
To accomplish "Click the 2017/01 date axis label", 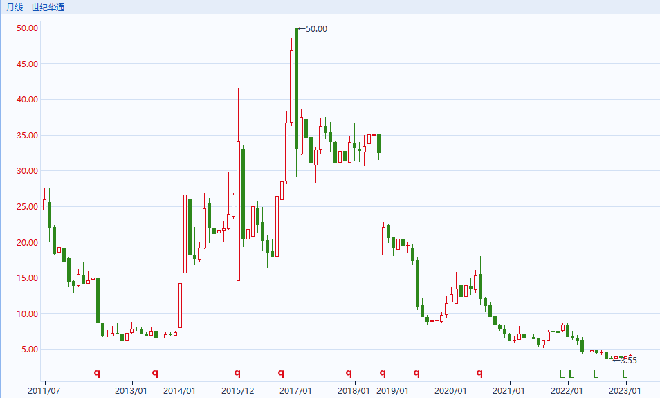I will point(296,391).
